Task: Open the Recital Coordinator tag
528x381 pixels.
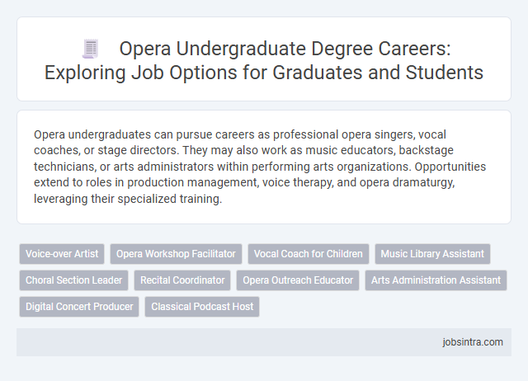Action: (182, 280)
